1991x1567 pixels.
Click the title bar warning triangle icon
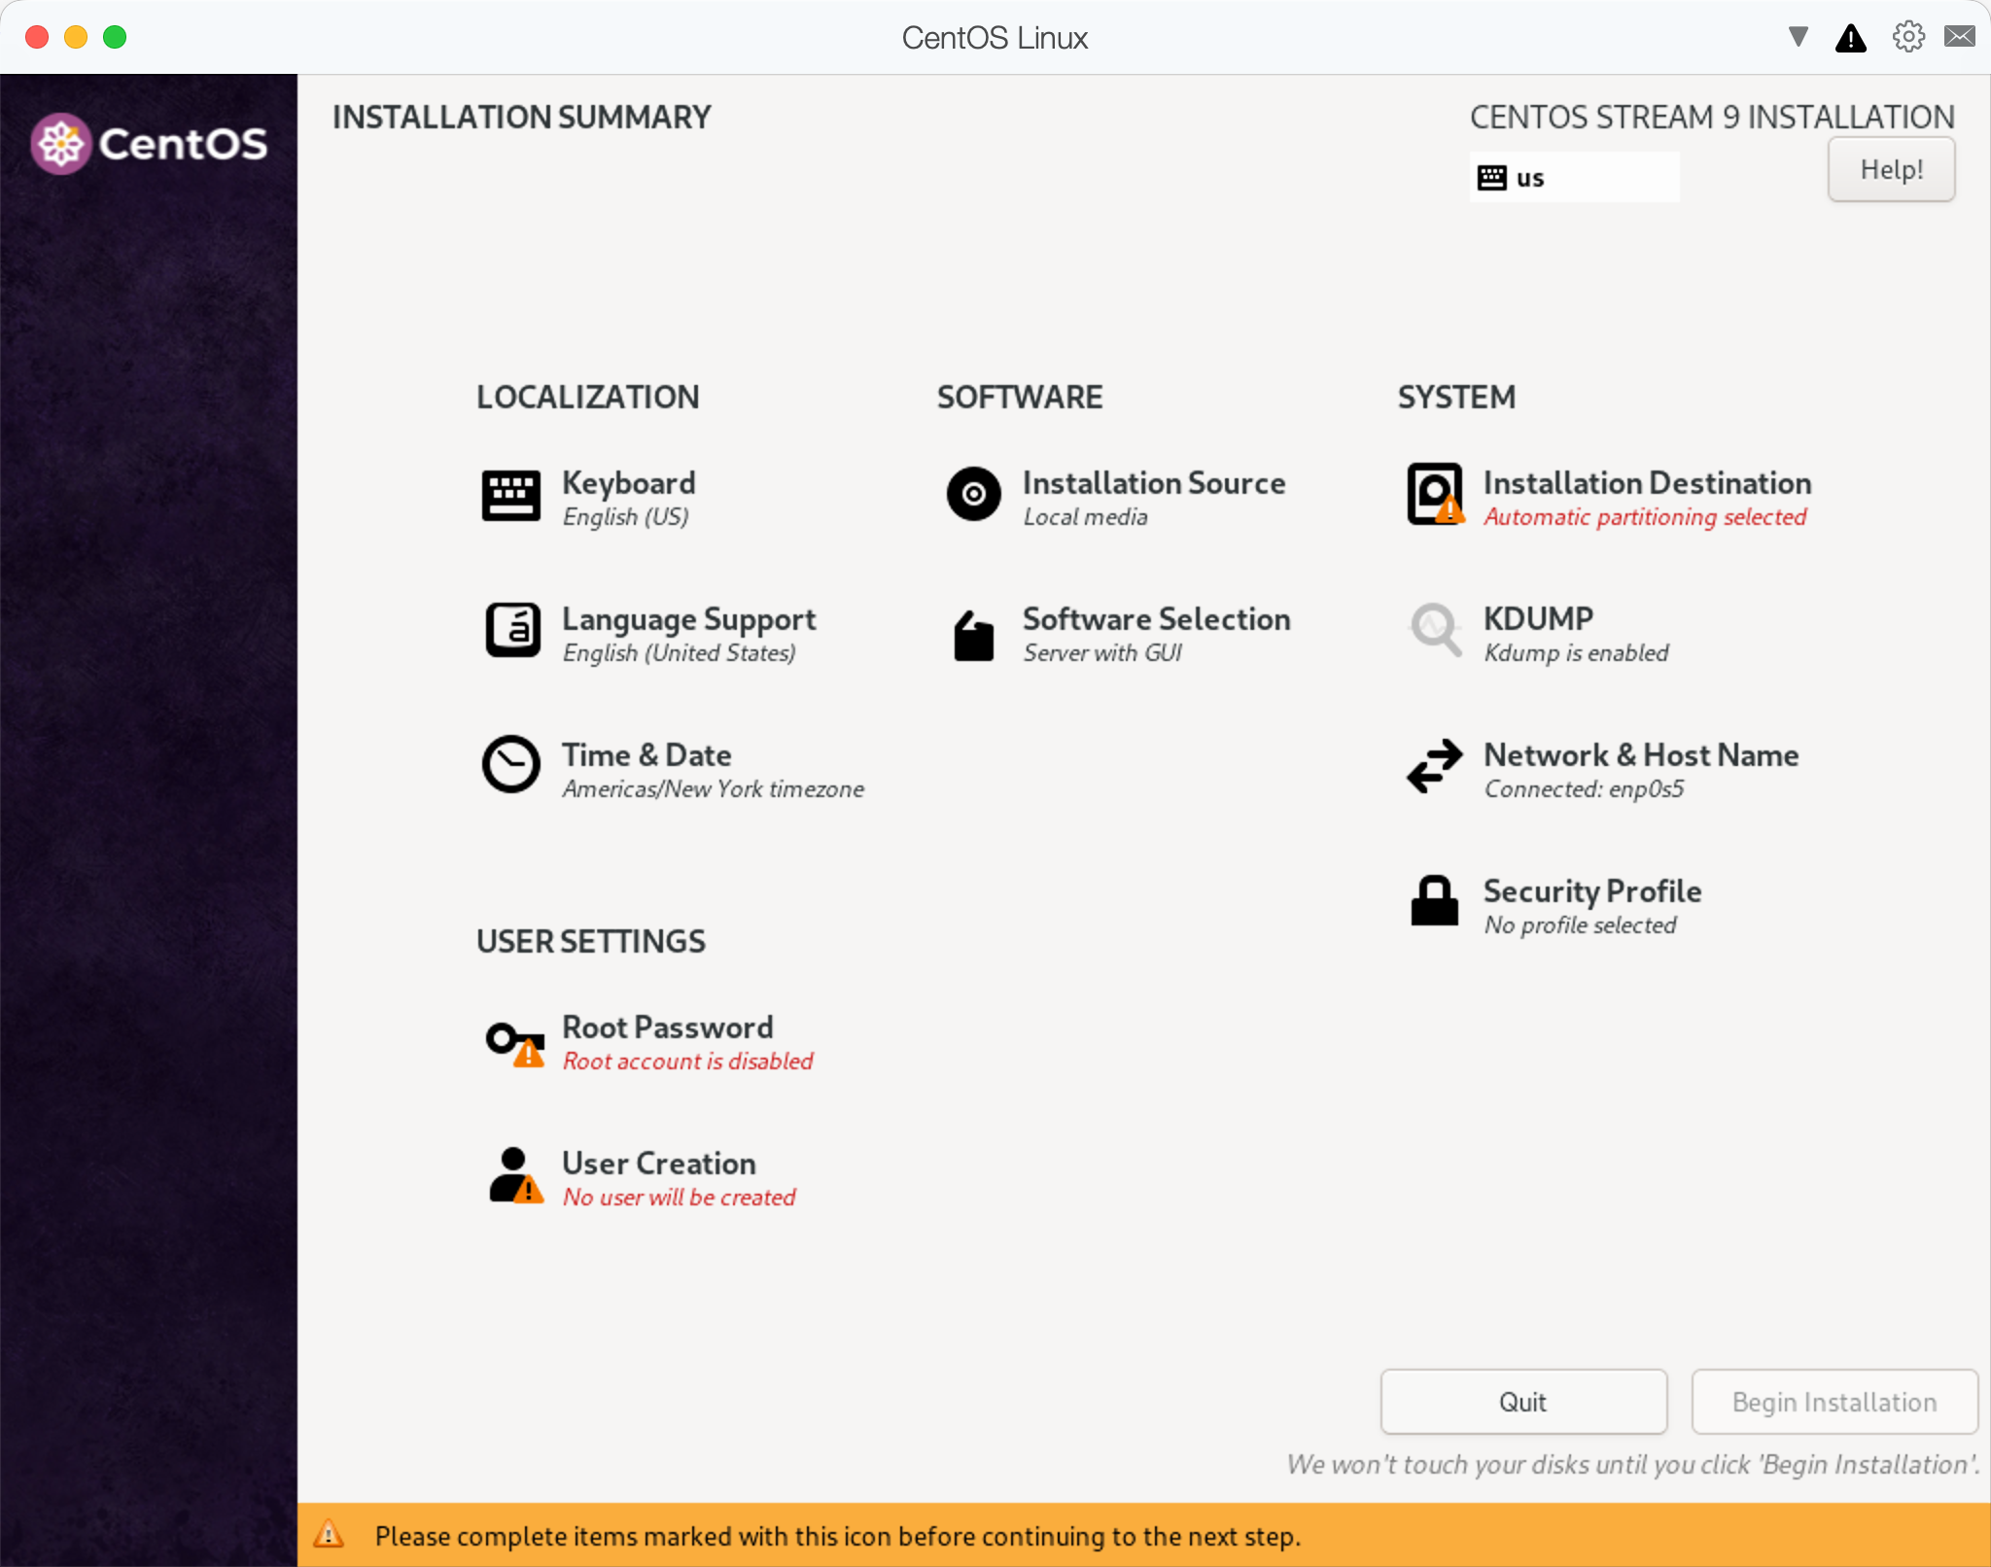pyautogui.click(x=1851, y=39)
